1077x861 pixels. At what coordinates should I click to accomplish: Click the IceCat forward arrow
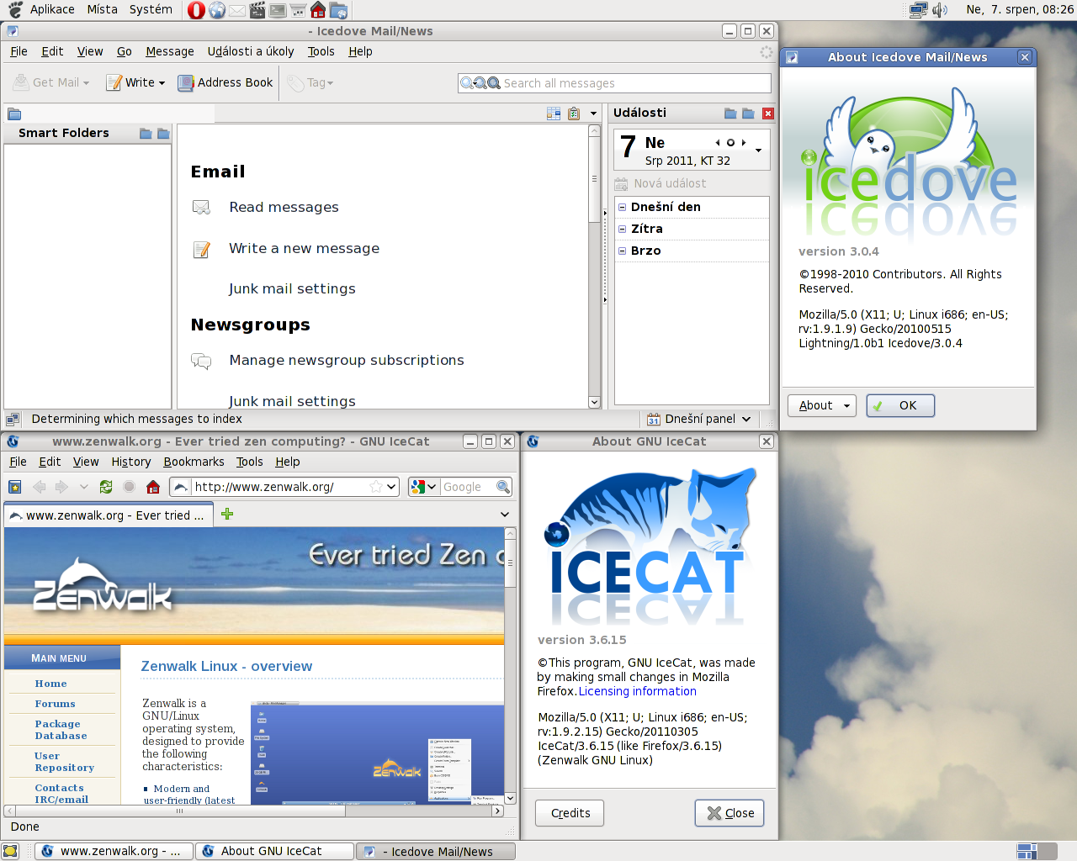pyautogui.click(x=61, y=487)
